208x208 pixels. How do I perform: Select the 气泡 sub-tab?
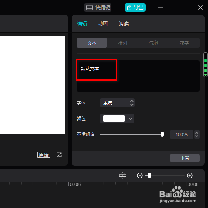154,43
